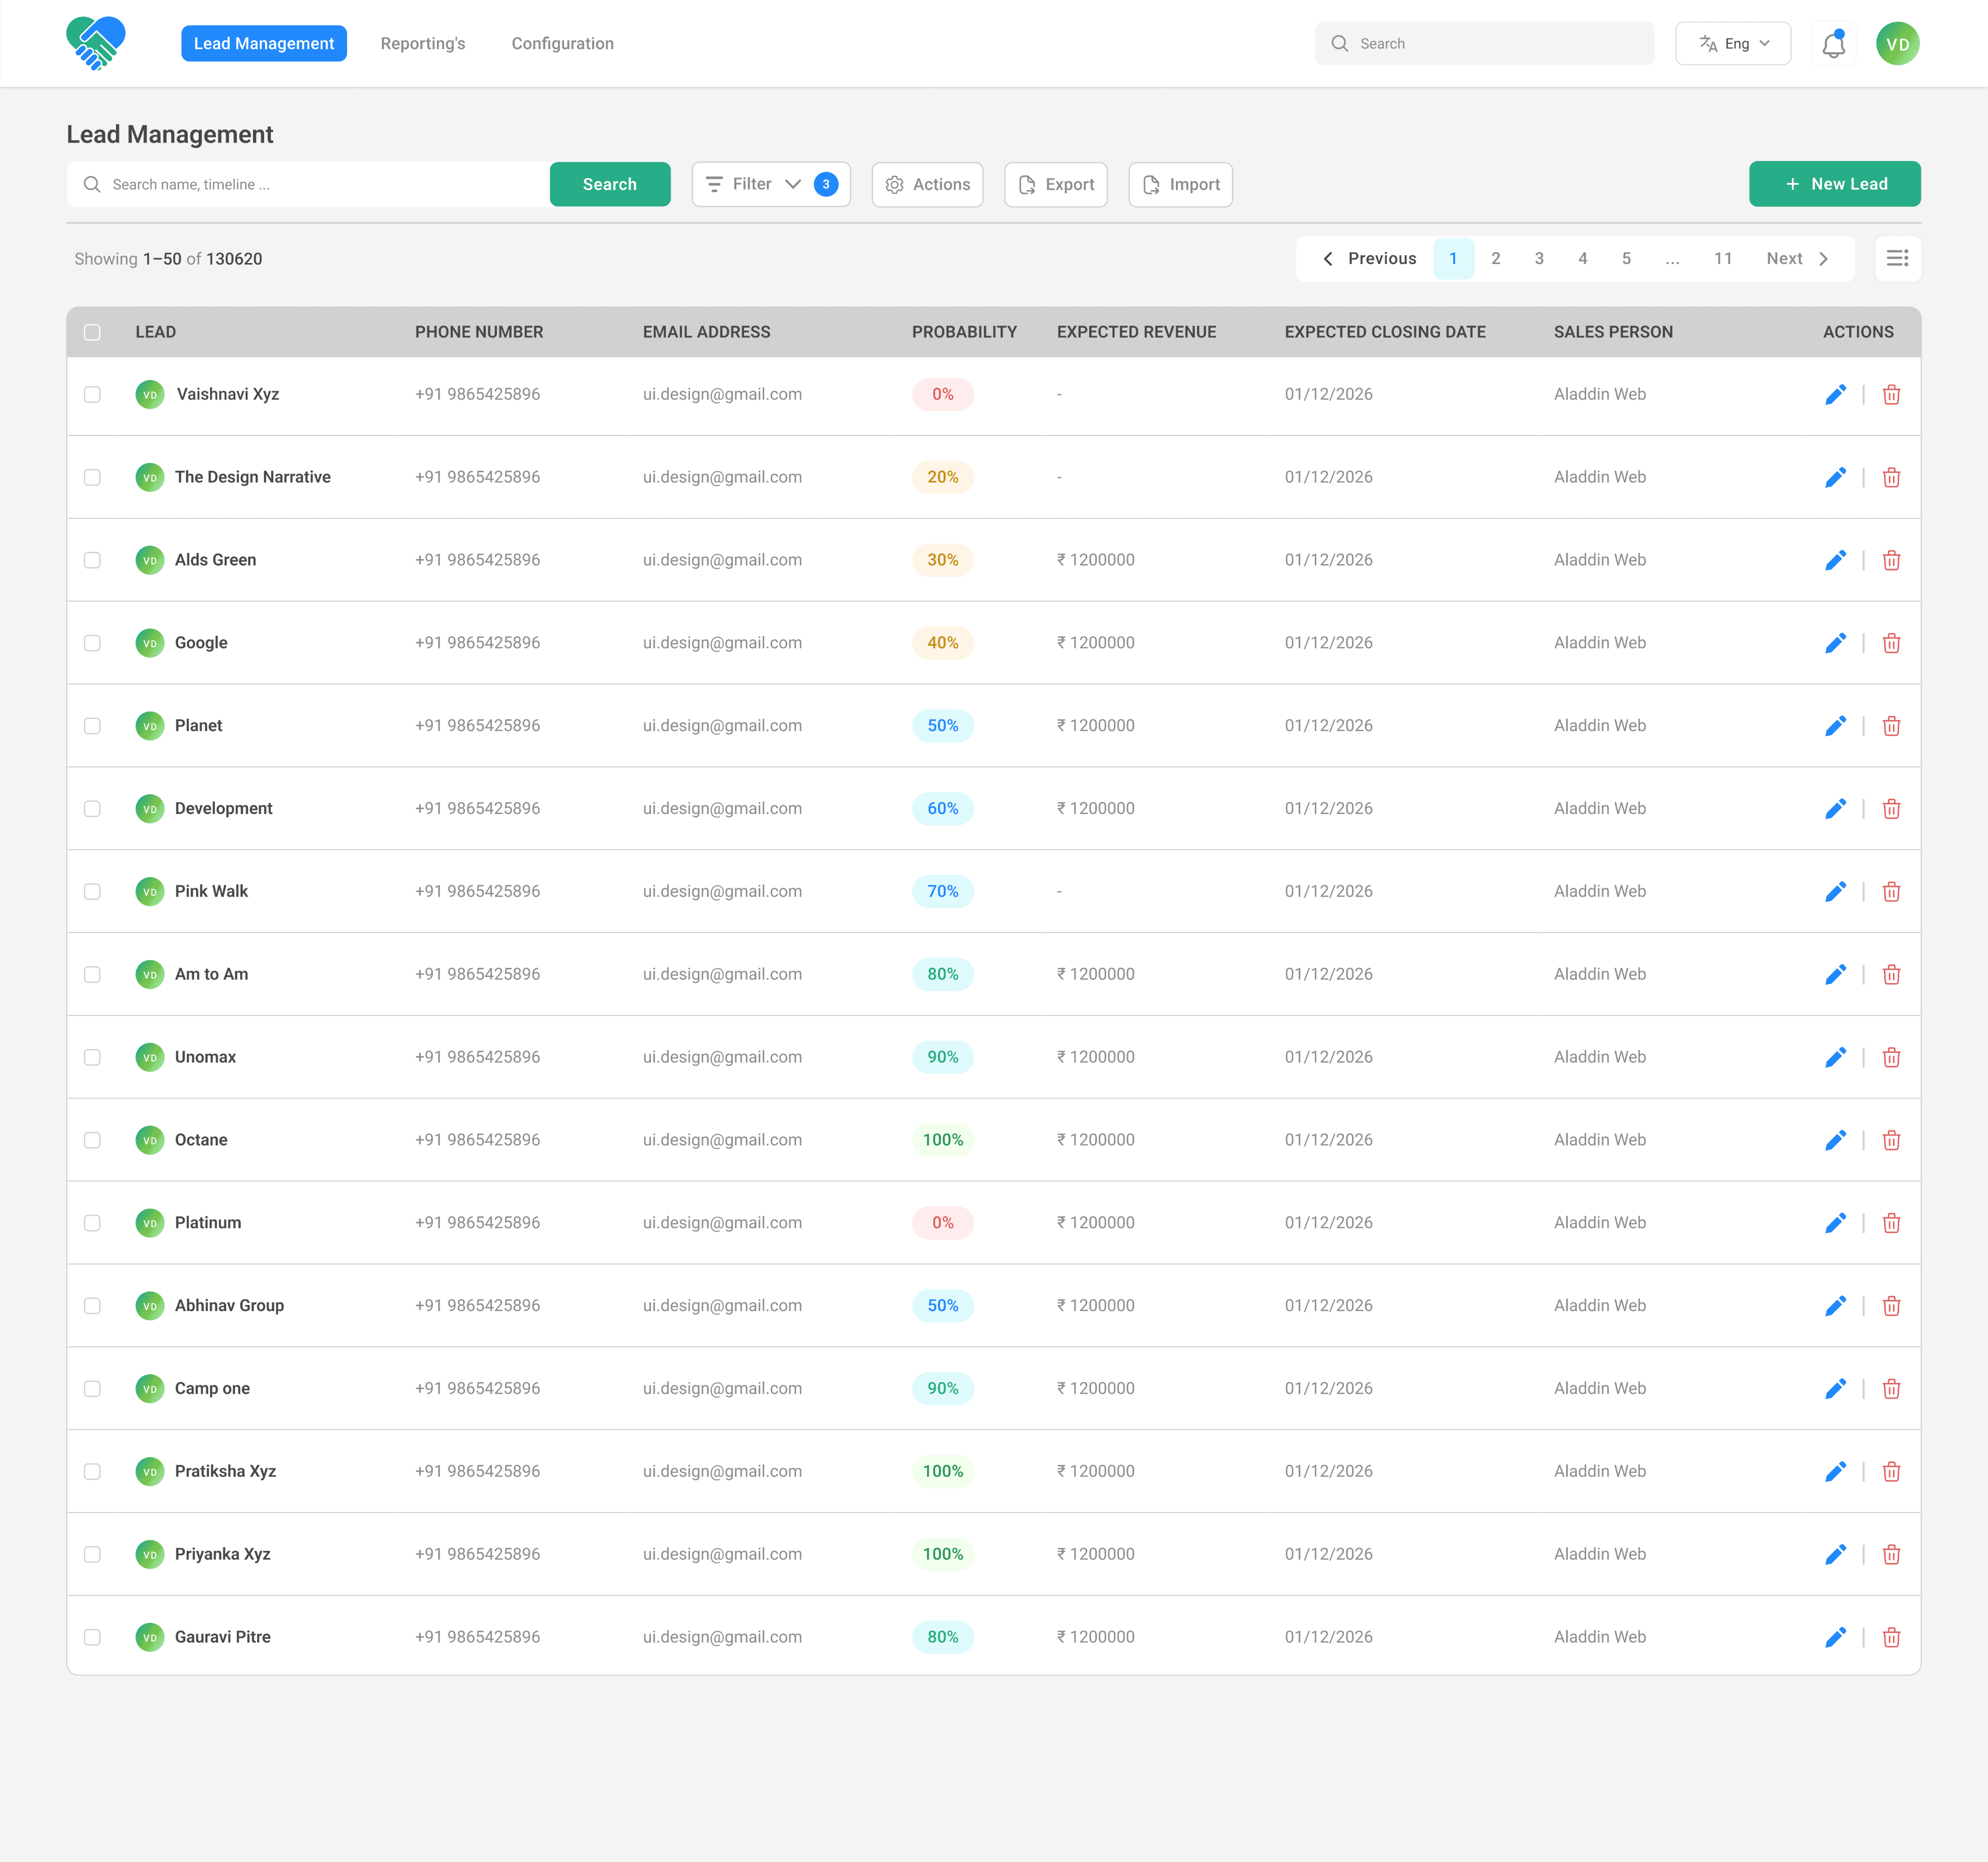Image resolution: width=1988 pixels, height=1862 pixels.
Task: Click the notification bell icon
Action: point(1833,44)
